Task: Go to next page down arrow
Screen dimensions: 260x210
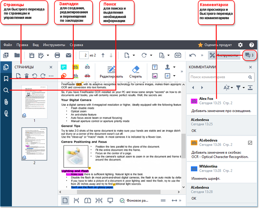Action: tap(111, 55)
